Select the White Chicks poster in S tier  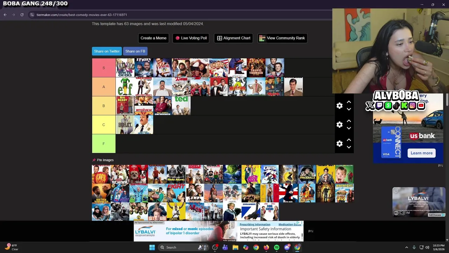125,68
